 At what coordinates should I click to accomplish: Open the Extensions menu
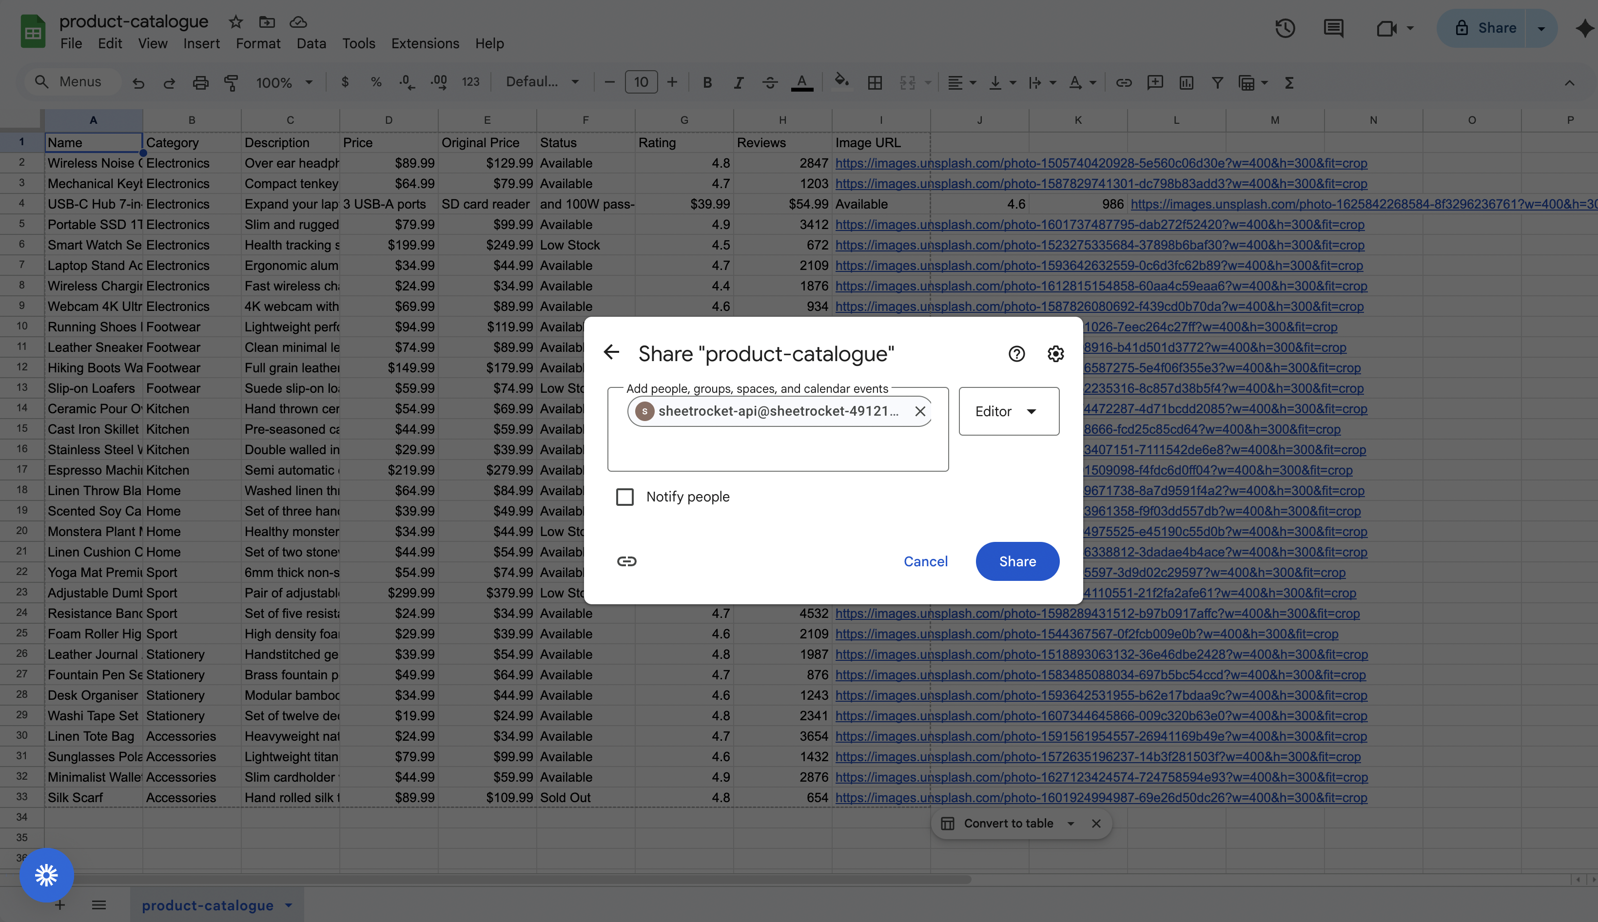click(x=425, y=44)
